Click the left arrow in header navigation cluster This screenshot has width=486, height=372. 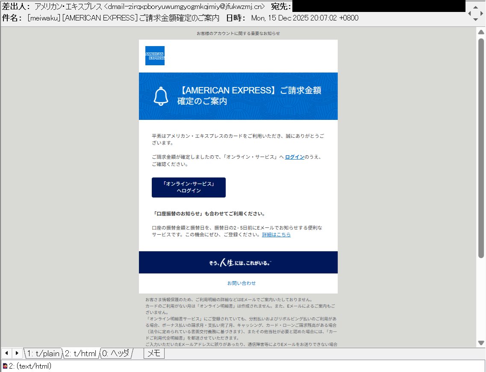pos(469,13)
